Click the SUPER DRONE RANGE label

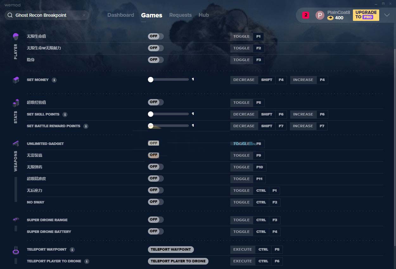point(47,220)
